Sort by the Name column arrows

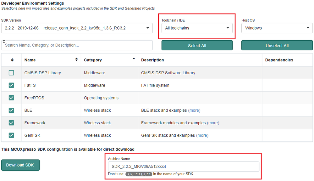coord(76,59)
